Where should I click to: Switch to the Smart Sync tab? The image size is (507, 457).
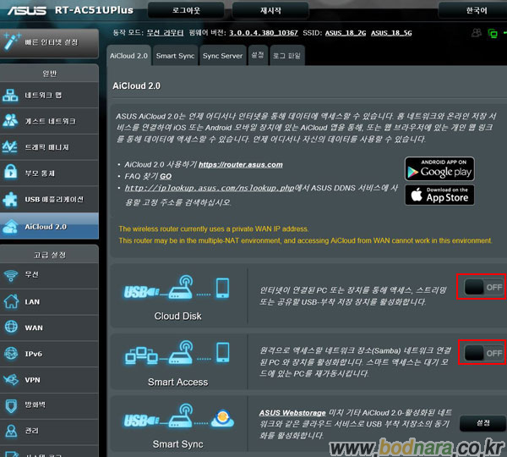[x=175, y=56]
